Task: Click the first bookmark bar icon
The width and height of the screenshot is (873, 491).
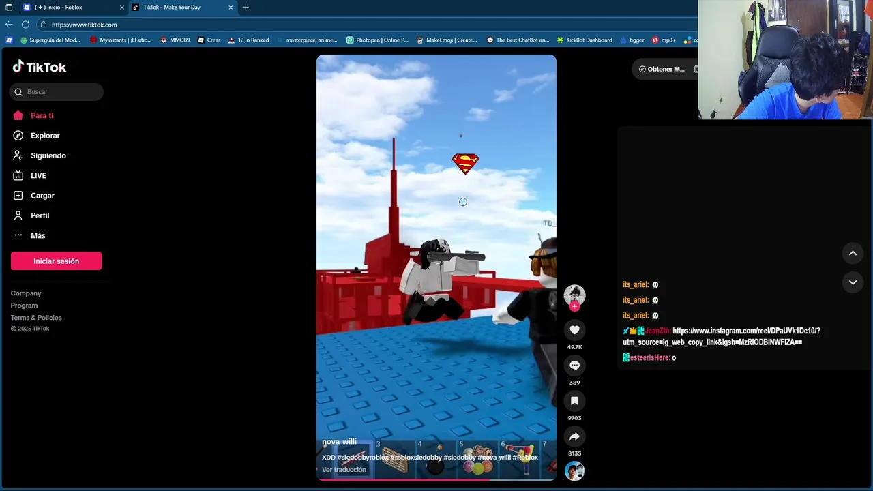Action: coord(9,40)
